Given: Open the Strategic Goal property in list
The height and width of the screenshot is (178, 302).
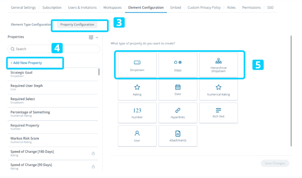Looking at the screenshot, I should pyautogui.click(x=53, y=74).
